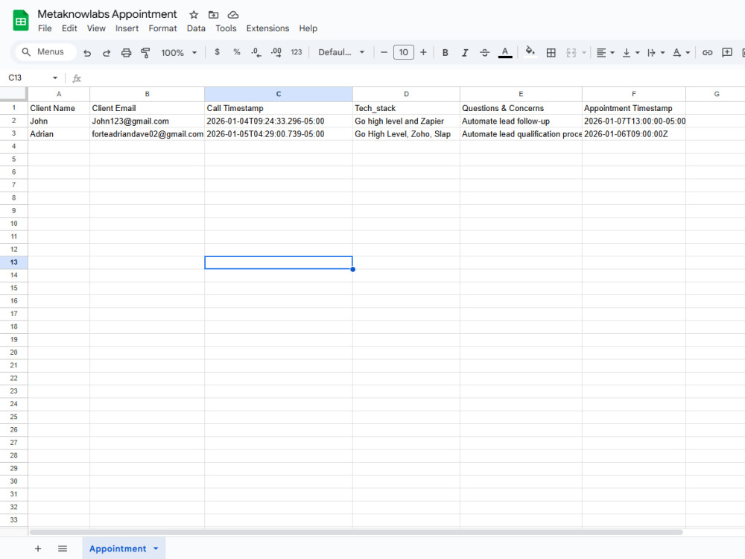Increase font size with plus button
745x559 pixels.
click(x=423, y=52)
